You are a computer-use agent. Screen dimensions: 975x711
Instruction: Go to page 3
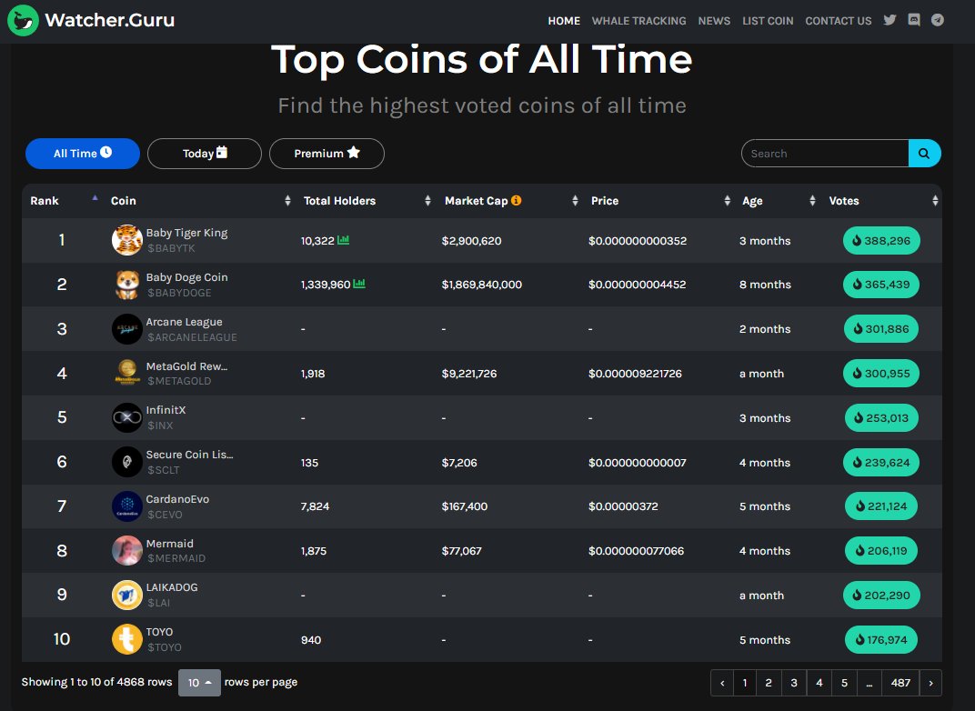point(793,683)
